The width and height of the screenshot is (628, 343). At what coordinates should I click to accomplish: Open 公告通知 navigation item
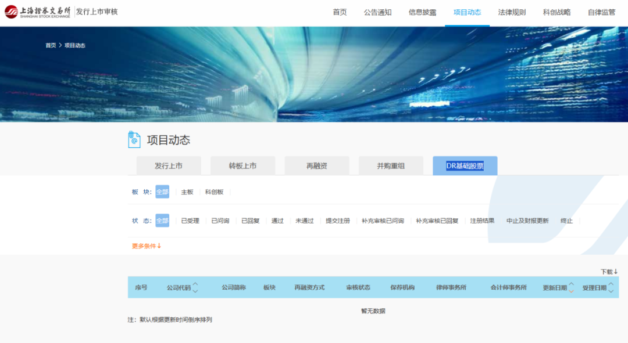pos(377,12)
